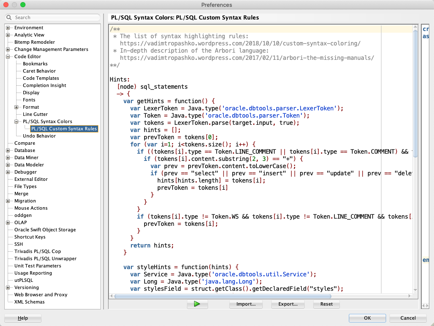Expand the Environment tree node

(8, 28)
